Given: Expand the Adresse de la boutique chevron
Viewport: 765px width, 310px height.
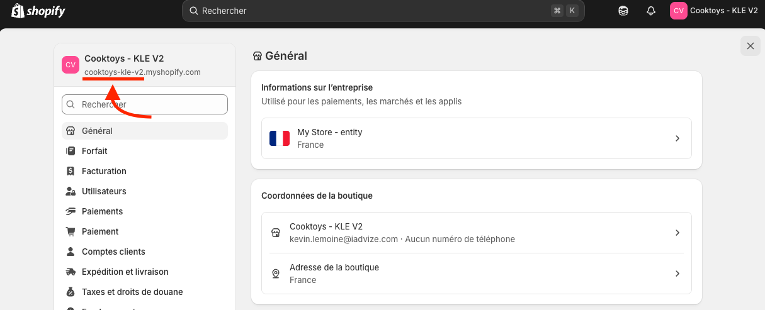Looking at the screenshot, I should tap(677, 274).
